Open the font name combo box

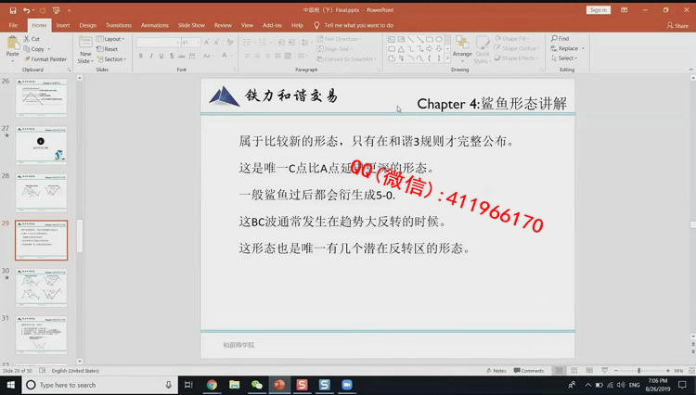[158, 43]
